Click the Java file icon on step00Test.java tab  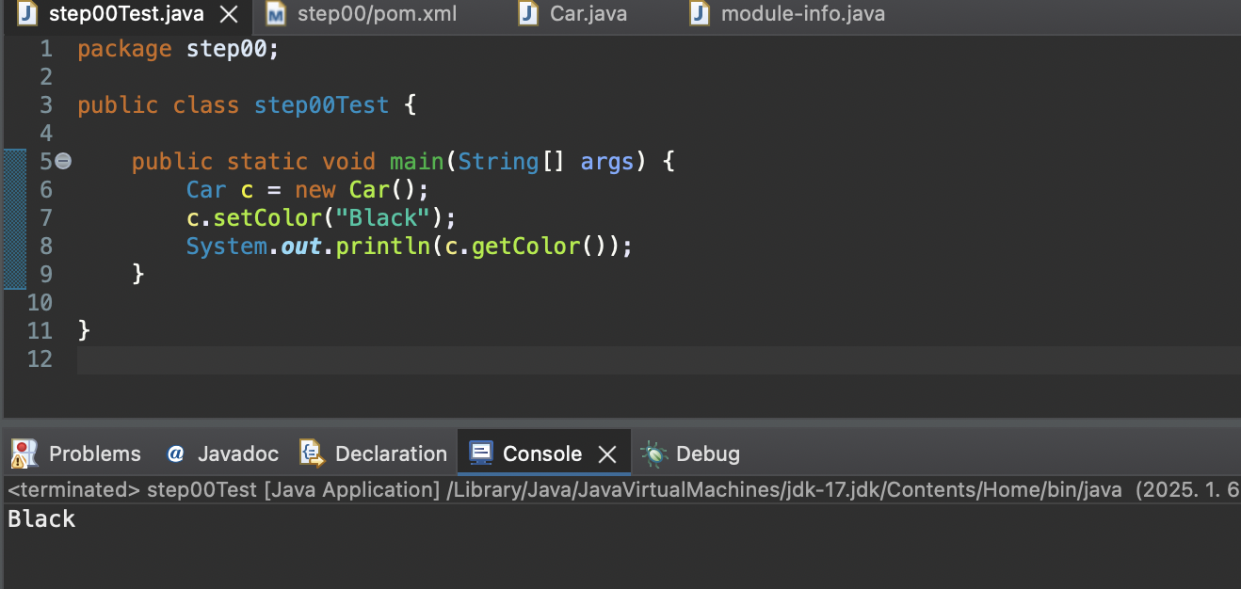[x=29, y=14]
